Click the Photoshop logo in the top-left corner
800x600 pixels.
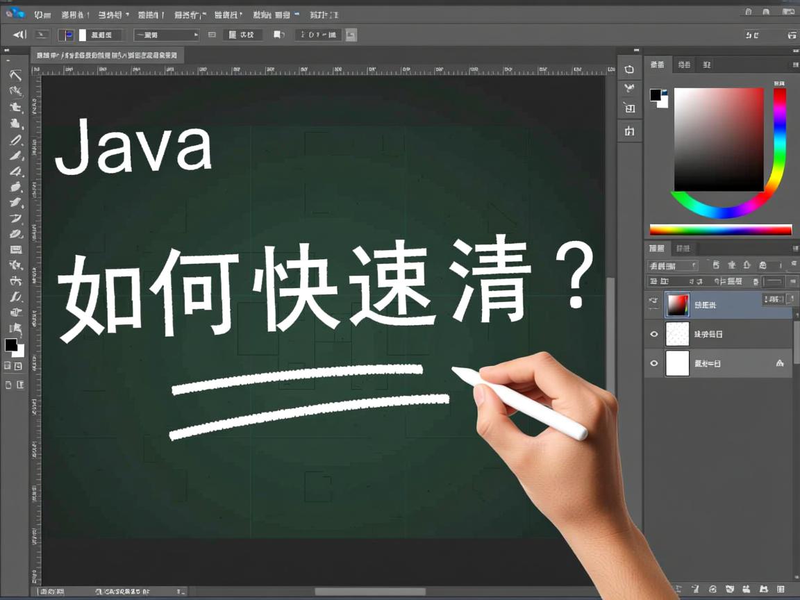tap(15, 13)
